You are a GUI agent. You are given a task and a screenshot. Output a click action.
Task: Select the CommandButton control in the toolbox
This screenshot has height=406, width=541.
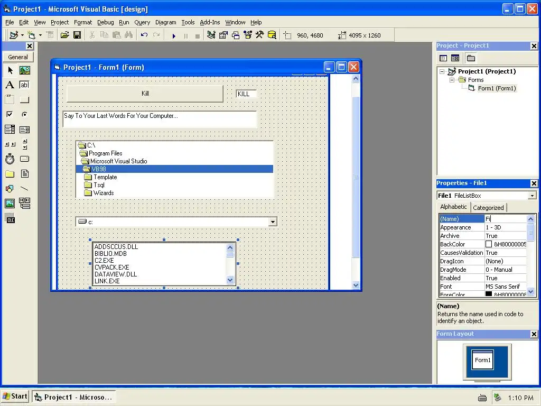click(x=24, y=100)
